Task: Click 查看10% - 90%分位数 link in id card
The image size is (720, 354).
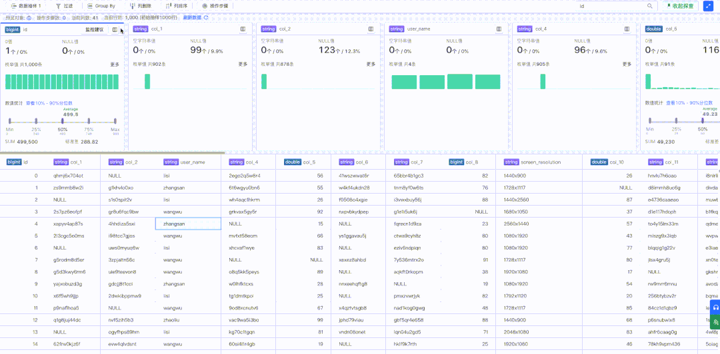Action: [49, 103]
